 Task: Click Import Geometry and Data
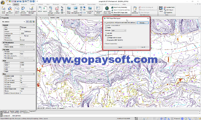coord(121,10)
